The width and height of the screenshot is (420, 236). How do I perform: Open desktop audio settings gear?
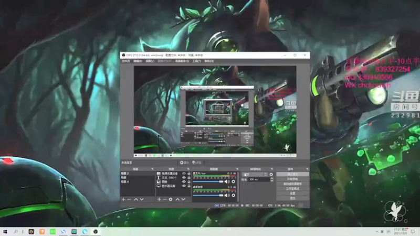[x=233, y=195]
